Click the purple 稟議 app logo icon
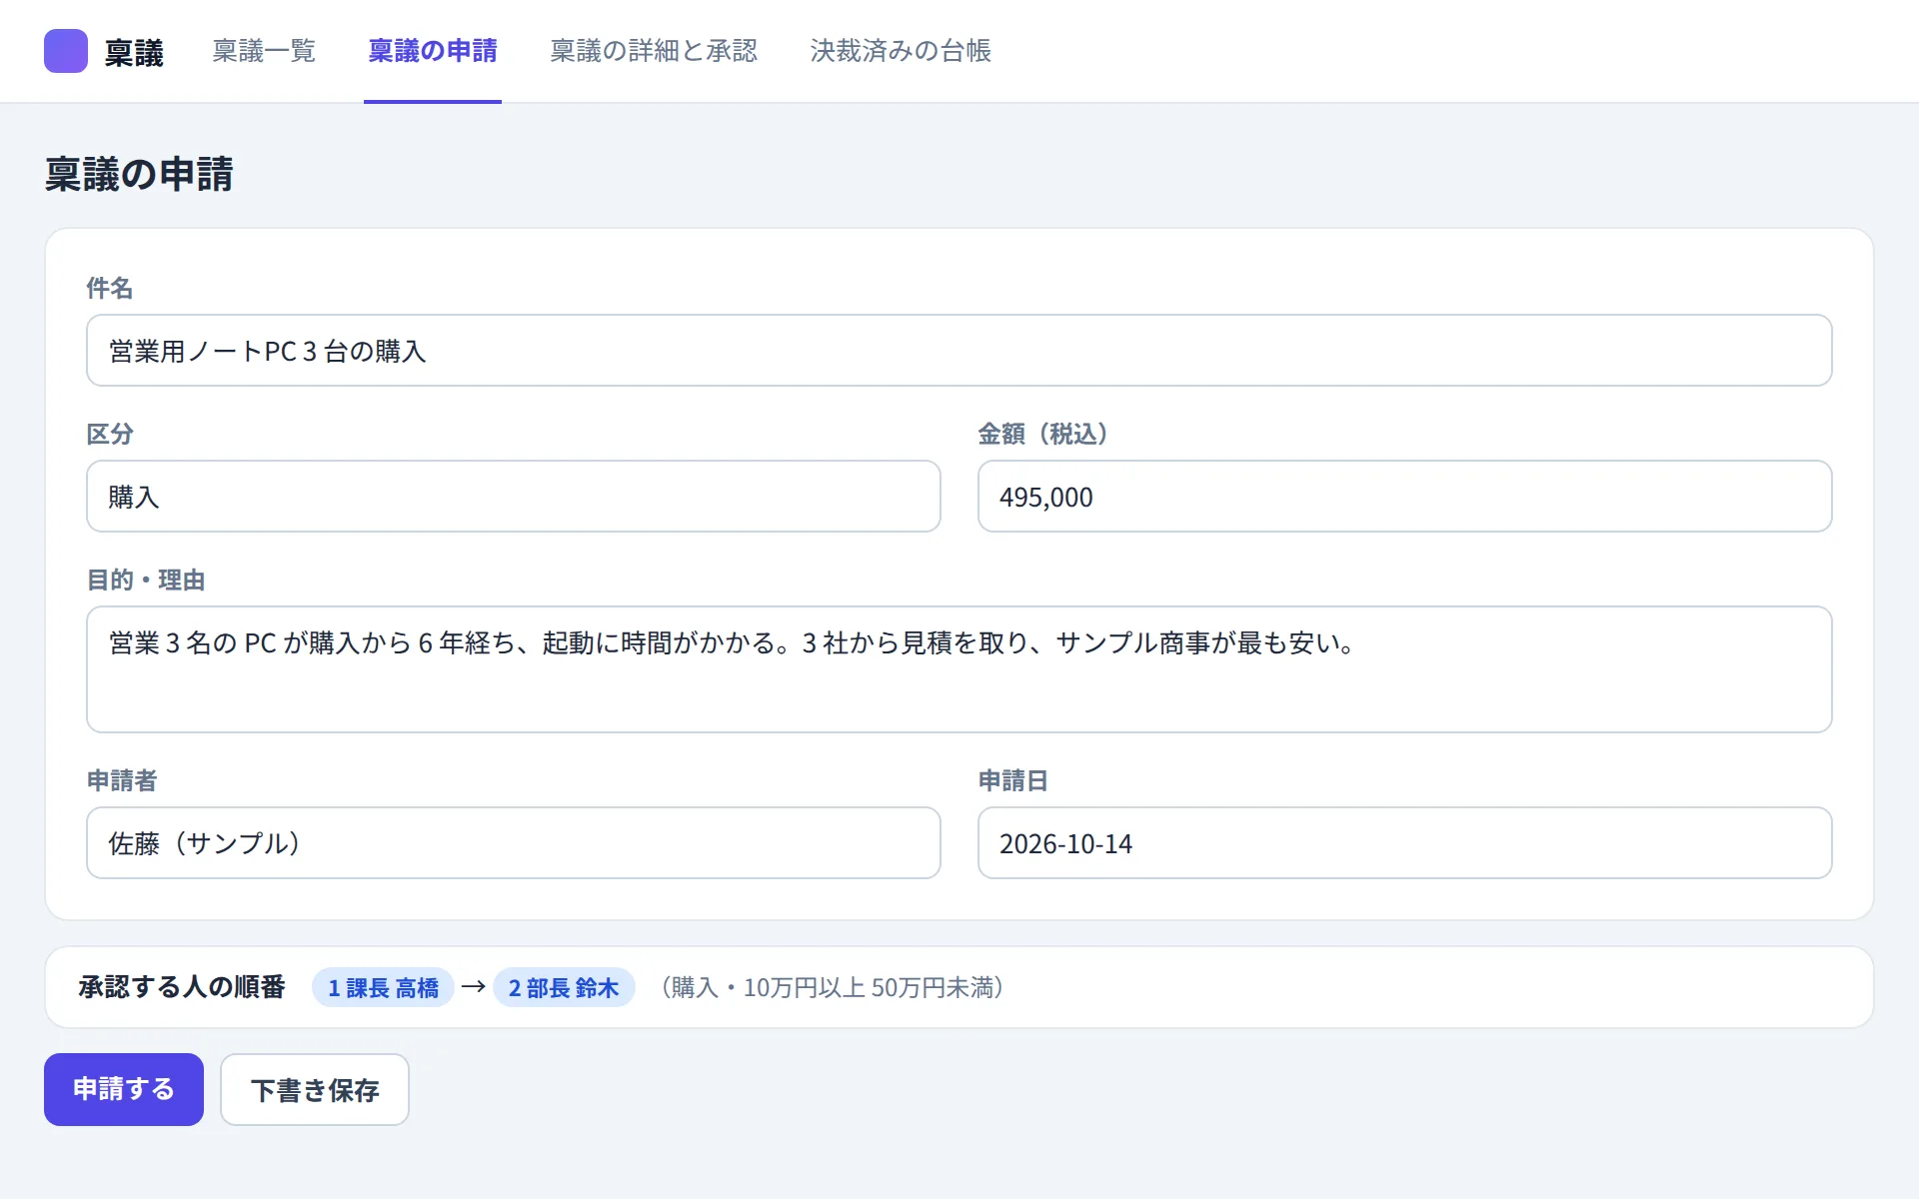Image resolution: width=1919 pixels, height=1199 pixels. point(66,51)
